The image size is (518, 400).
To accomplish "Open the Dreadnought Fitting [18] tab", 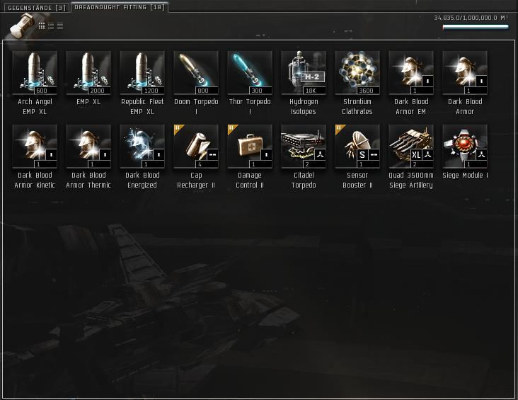I will [x=120, y=7].
